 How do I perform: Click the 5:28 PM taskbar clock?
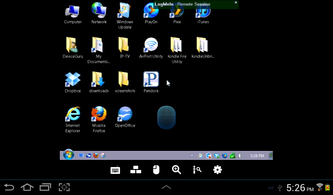257,156
